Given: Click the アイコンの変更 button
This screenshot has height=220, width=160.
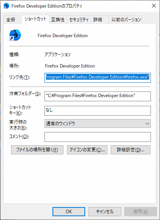Looking at the screenshot, I should click(x=87, y=150).
